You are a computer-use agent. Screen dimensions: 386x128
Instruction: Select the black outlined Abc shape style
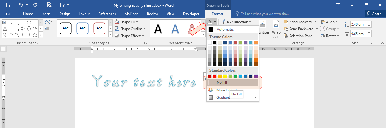(x=65, y=28)
